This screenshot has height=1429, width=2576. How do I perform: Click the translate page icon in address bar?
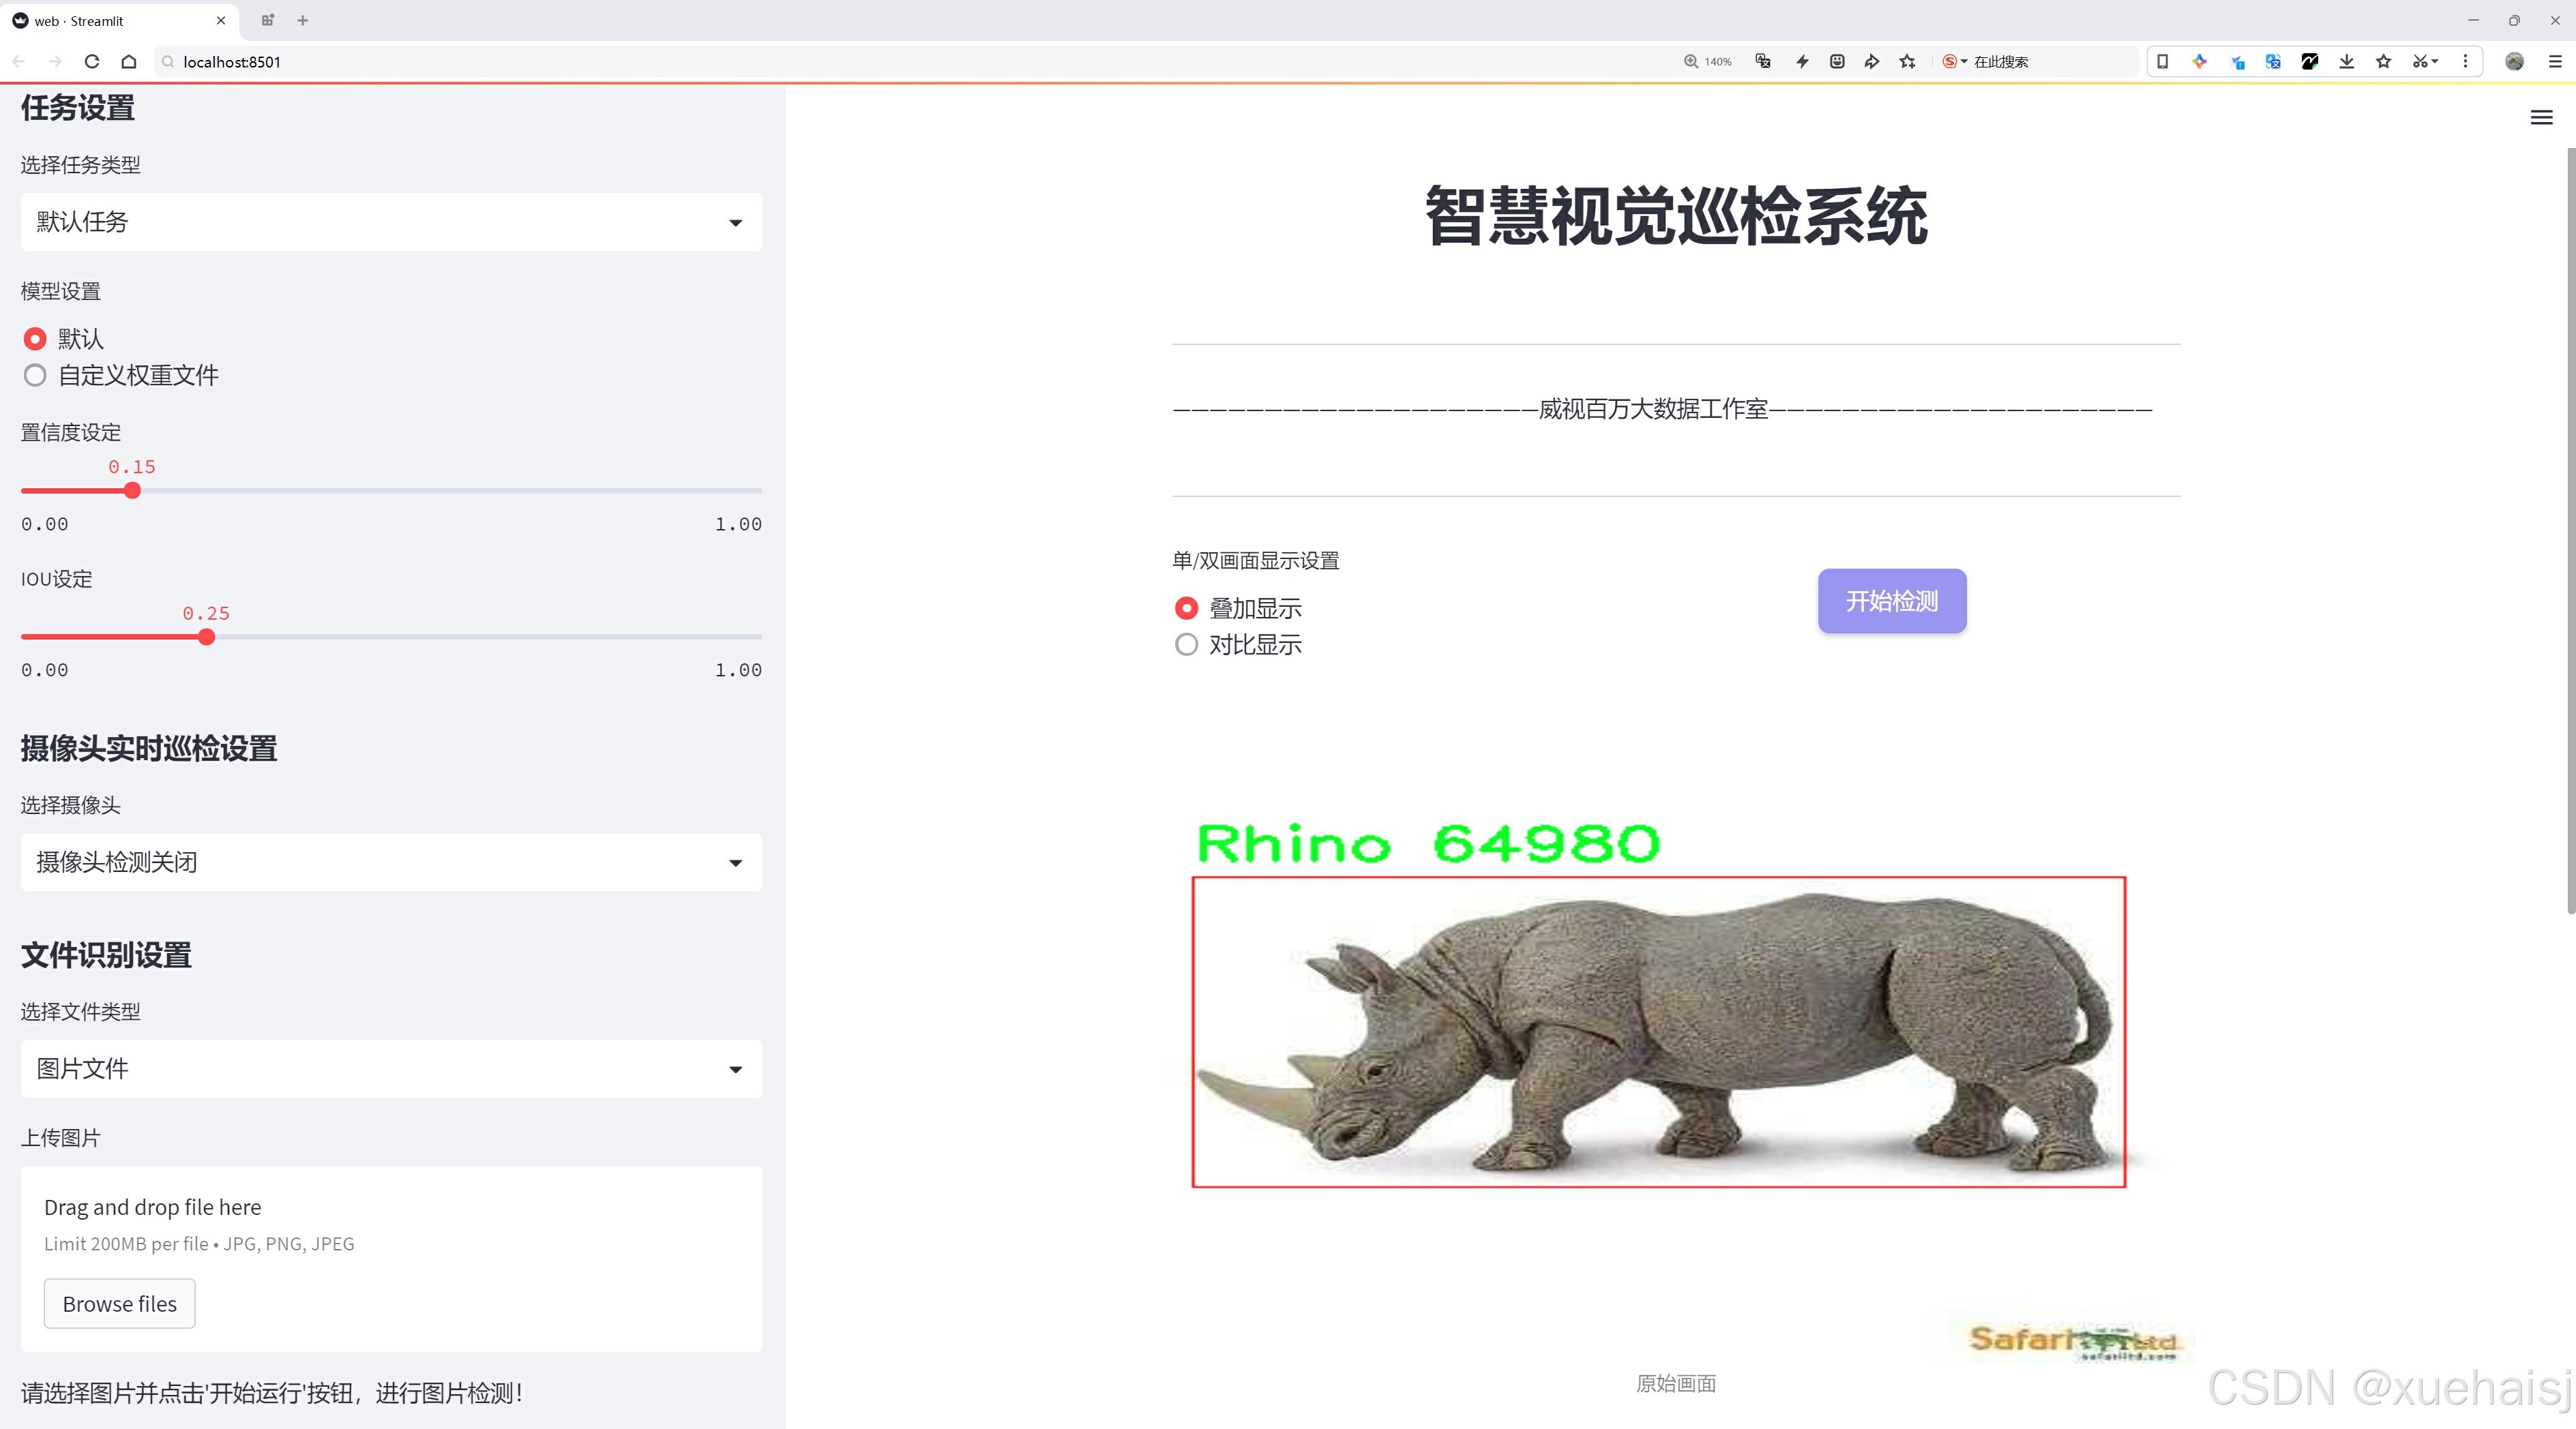(x=1763, y=61)
